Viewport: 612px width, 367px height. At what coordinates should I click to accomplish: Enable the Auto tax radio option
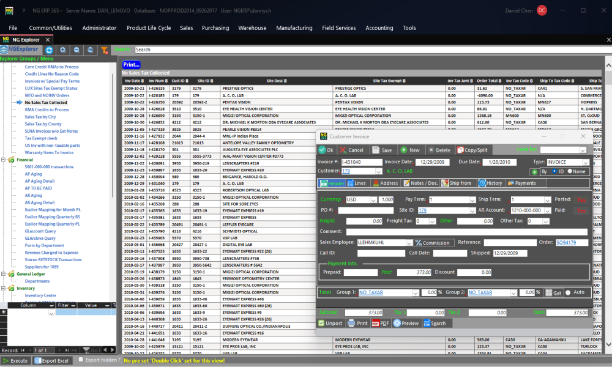point(567,292)
